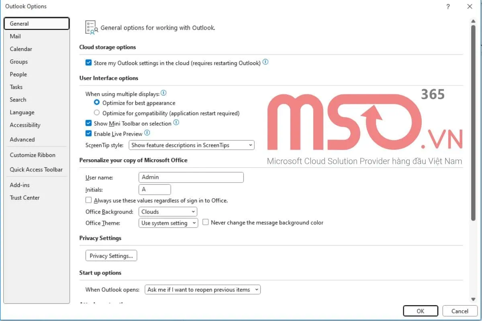Open the Trust Center section
The image size is (482, 321).
tap(24, 197)
